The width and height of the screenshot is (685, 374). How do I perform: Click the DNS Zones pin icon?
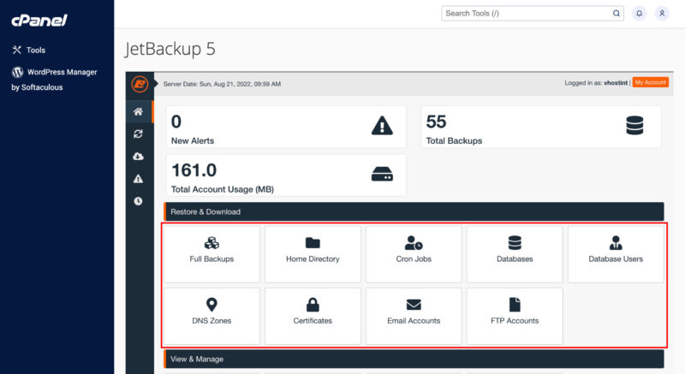211,305
